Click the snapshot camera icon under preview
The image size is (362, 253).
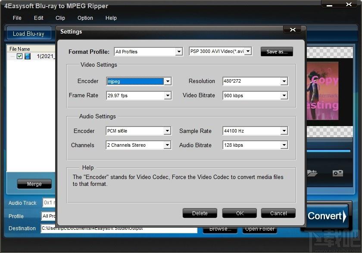click(338, 173)
